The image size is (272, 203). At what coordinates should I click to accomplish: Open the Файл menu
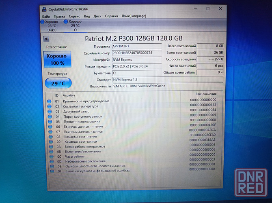click(x=46, y=17)
